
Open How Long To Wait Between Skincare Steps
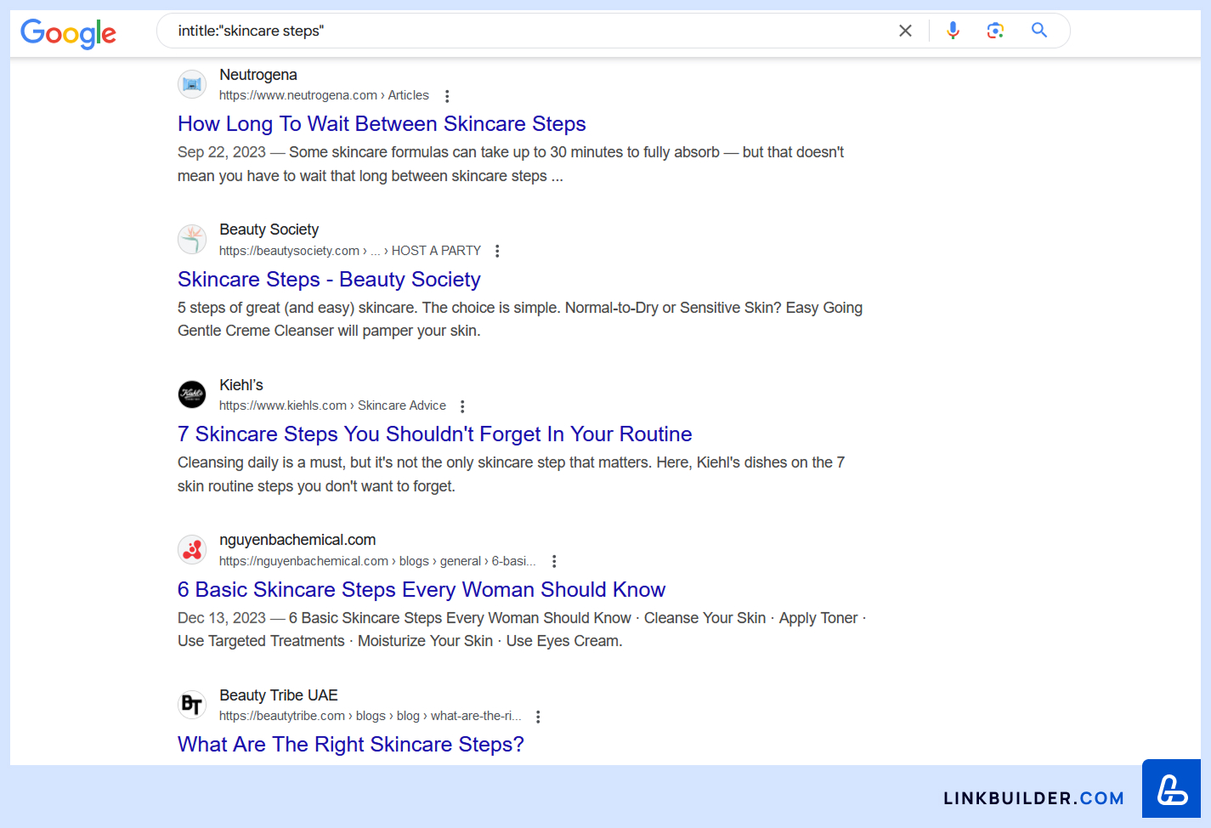click(382, 124)
